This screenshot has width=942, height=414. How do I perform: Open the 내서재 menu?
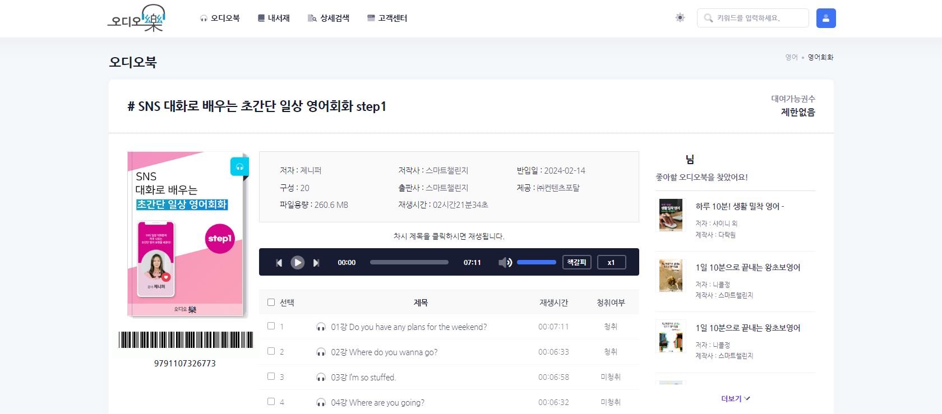click(274, 18)
